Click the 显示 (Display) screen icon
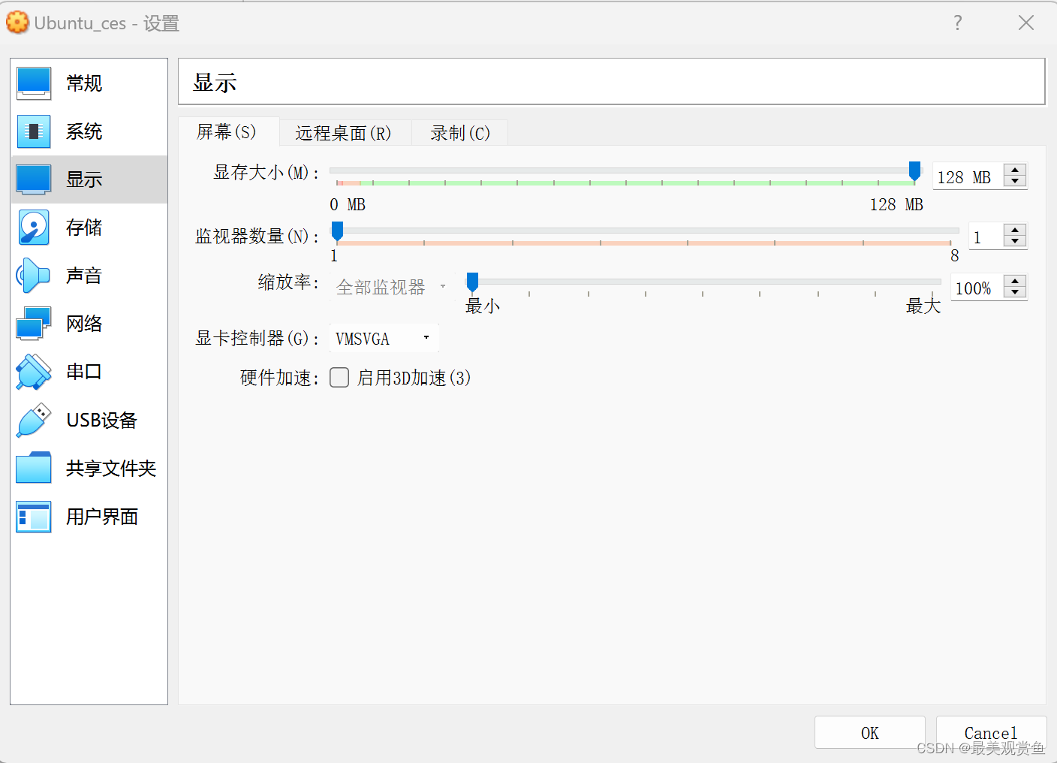This screenshot has height=763, width=1057. (34, 179)
